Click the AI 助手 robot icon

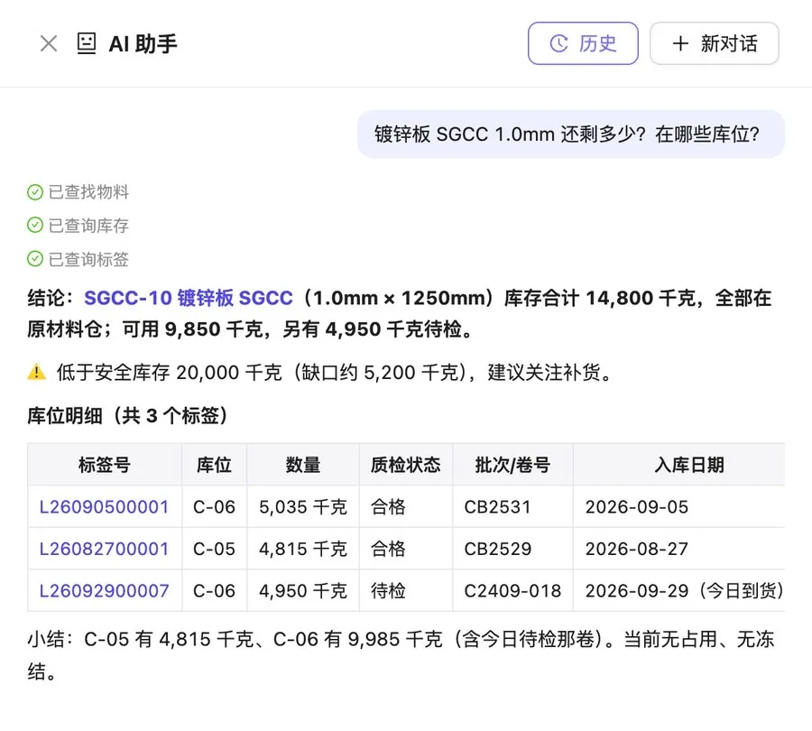coord(87,43)
